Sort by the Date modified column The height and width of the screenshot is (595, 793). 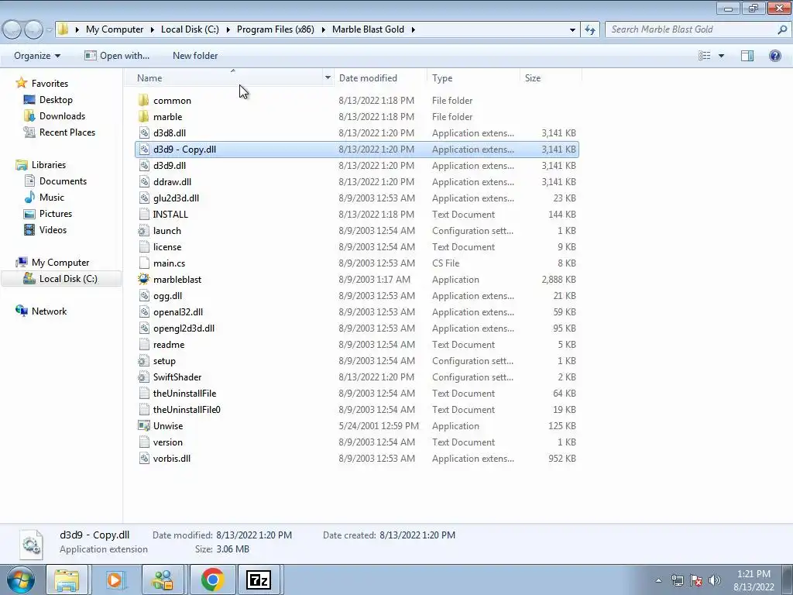click(368, 78)
